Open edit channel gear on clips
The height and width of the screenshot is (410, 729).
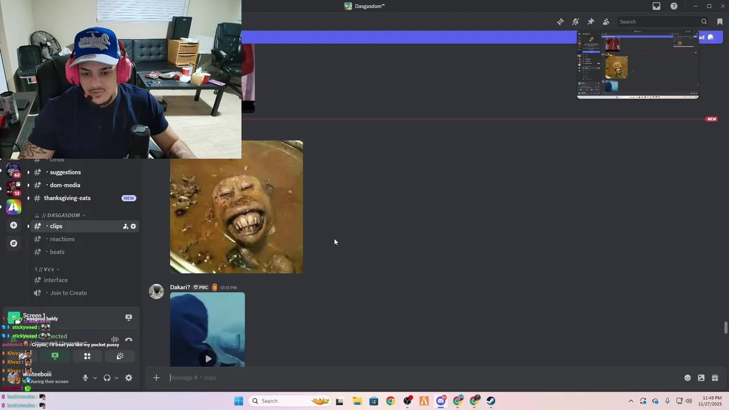pos(133,226)
